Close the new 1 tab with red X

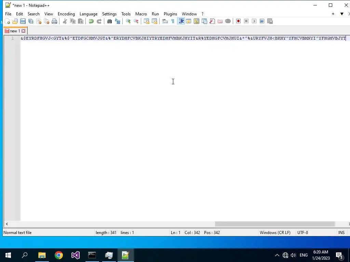point(24,31)
